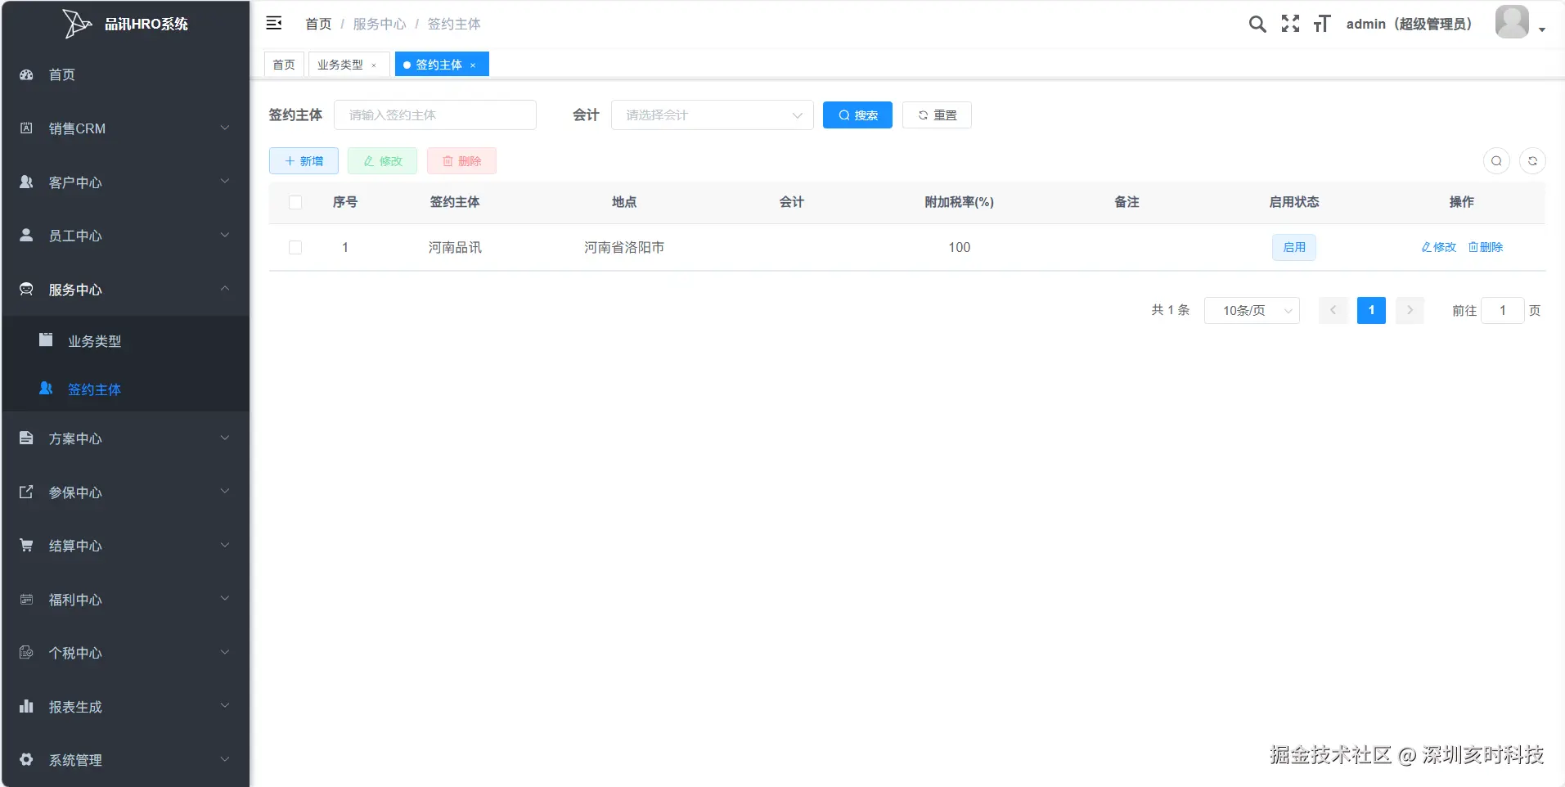The height and width of the screenshot is (787, 1565).
Task: Click the toolbar 删除 delete button
Action: tap(461, 161)
